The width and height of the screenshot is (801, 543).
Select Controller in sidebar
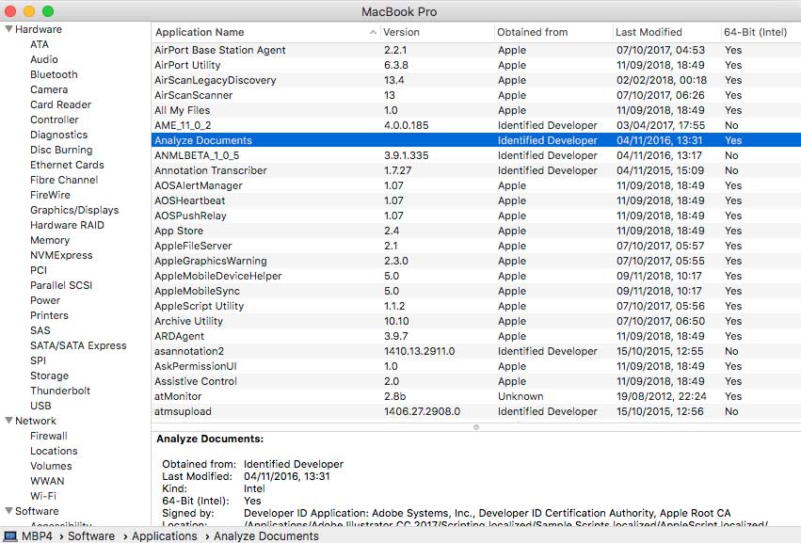(x=55, y=120)
